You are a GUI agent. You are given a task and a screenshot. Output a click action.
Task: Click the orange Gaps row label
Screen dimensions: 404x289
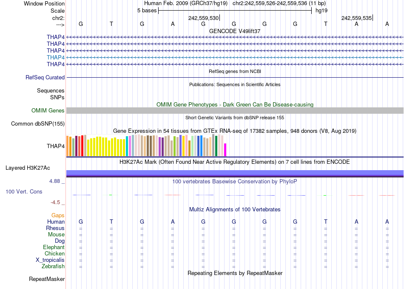tap(58, 215)
